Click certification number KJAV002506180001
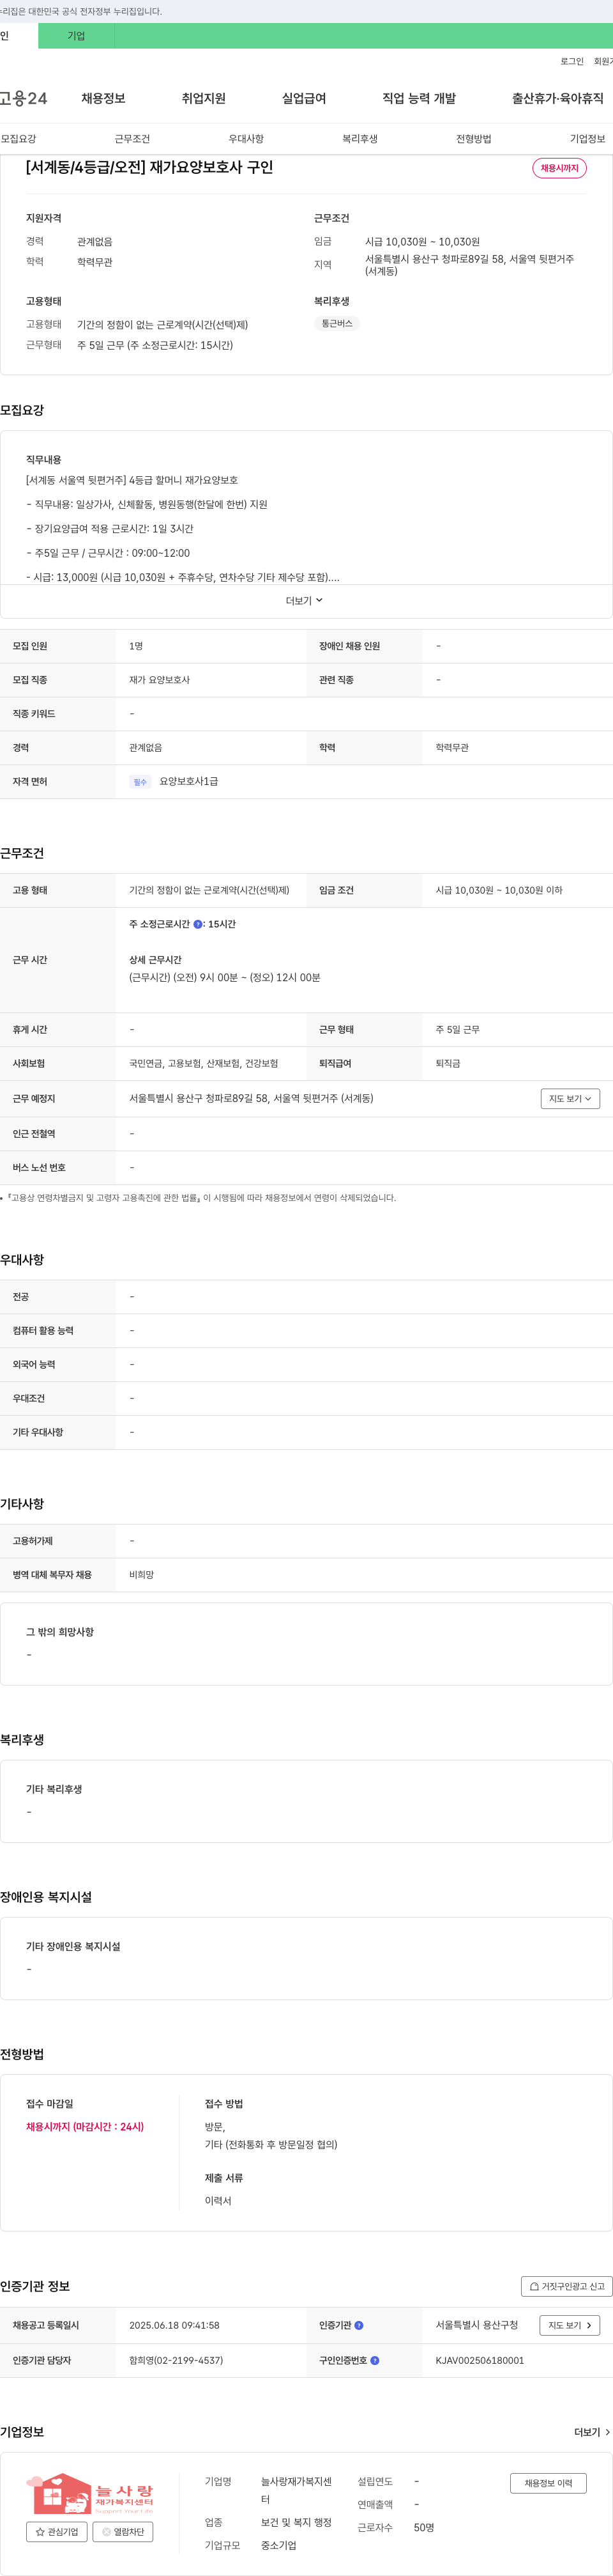 [479, 2360]
